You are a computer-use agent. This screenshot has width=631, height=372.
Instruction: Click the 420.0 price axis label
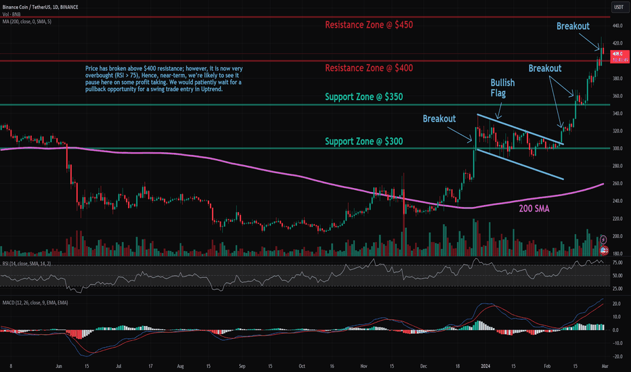point(617,43)
